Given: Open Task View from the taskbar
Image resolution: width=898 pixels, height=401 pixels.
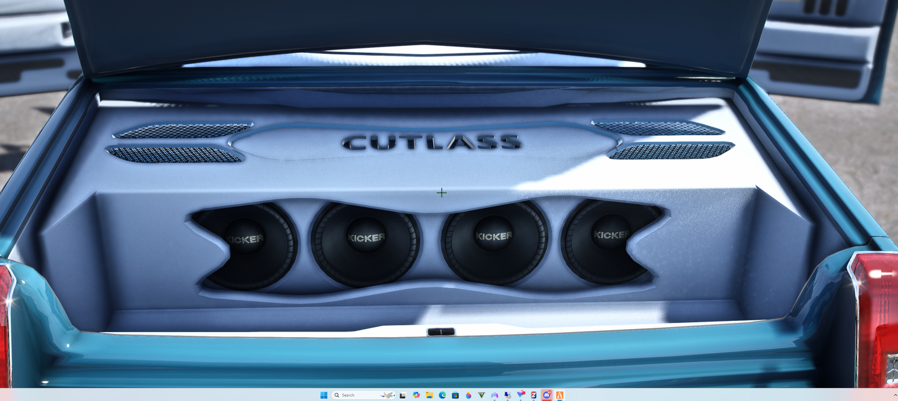Looking at the screenshot, I should click(x=403, y=395).
